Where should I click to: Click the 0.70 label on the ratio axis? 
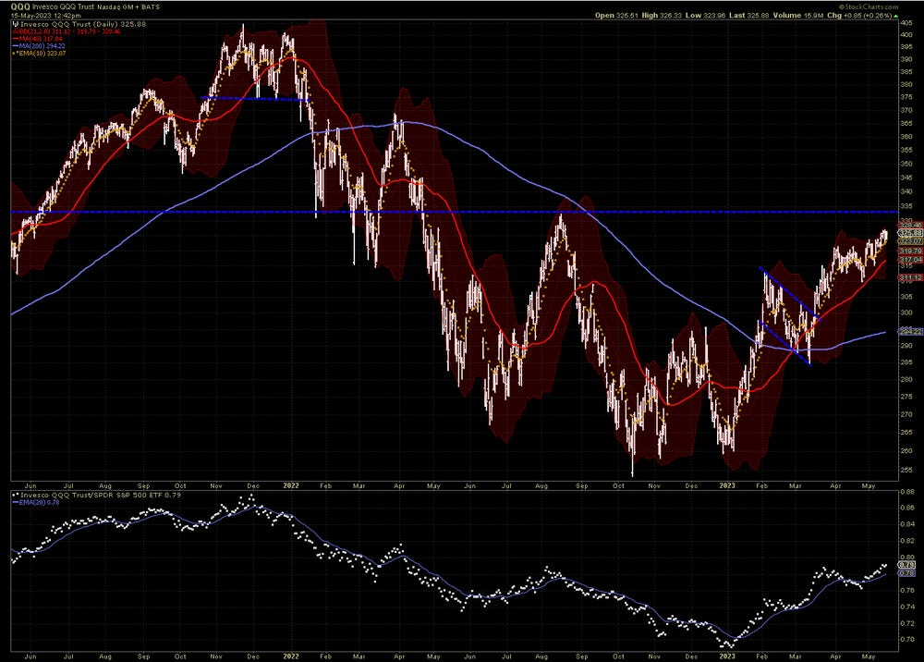point(907,640)
